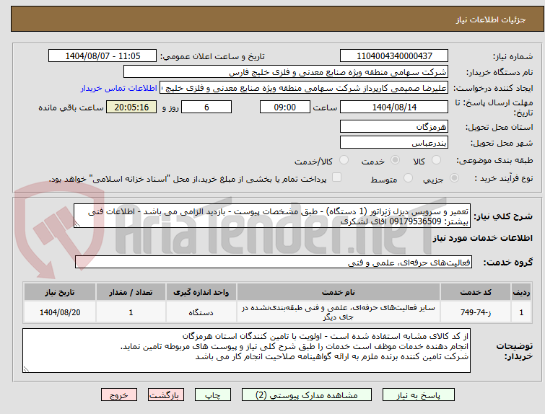
Task: Click service code cell ز-74-749
Action: pyautogui.click(x=476, y=312)
